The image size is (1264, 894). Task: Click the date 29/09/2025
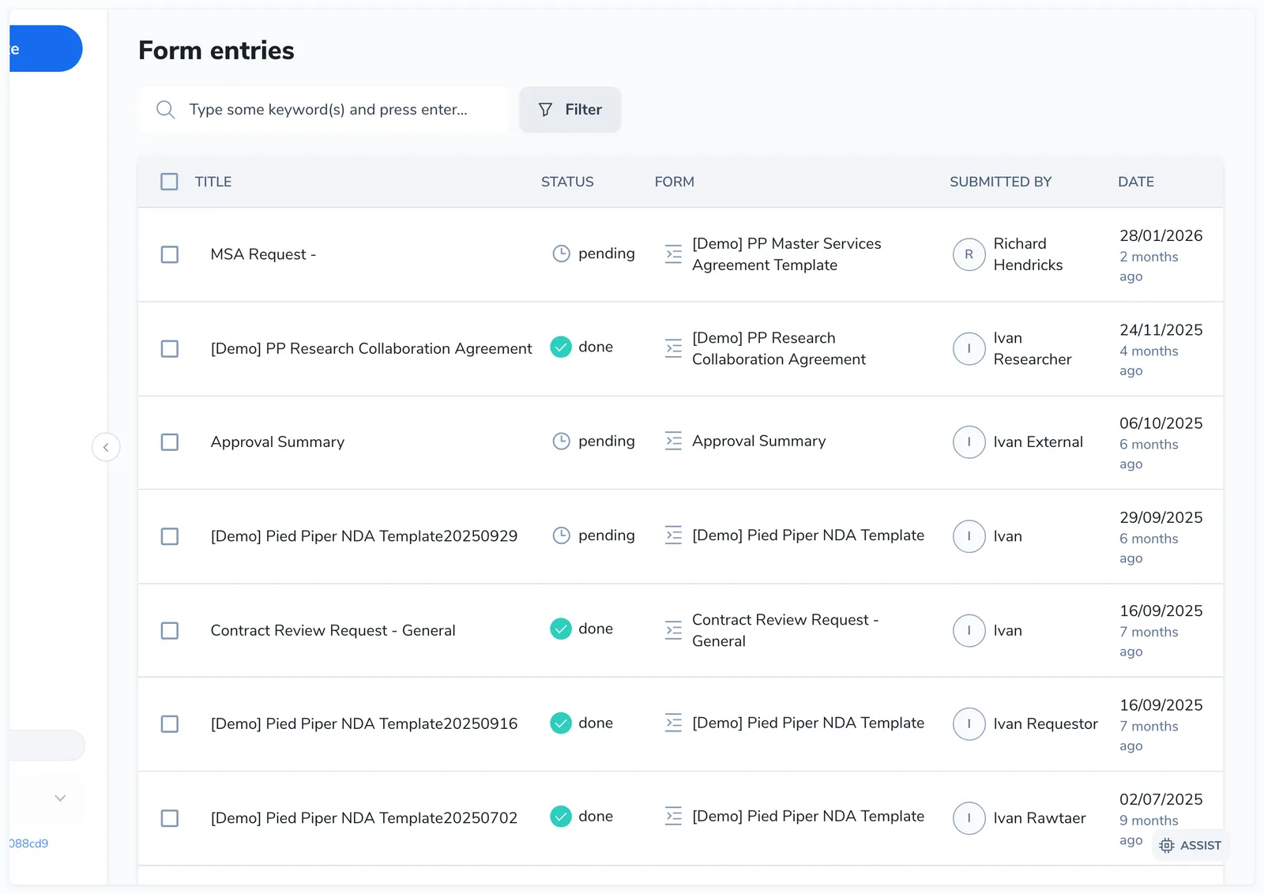(1161, 517)
